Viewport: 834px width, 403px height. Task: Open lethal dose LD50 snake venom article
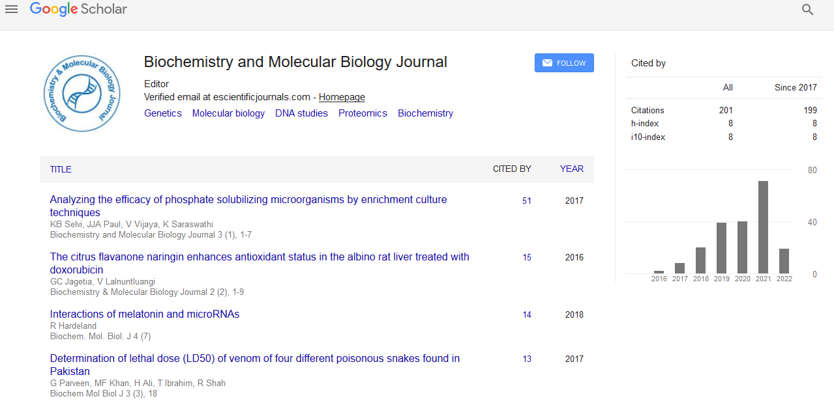point(255,365)
